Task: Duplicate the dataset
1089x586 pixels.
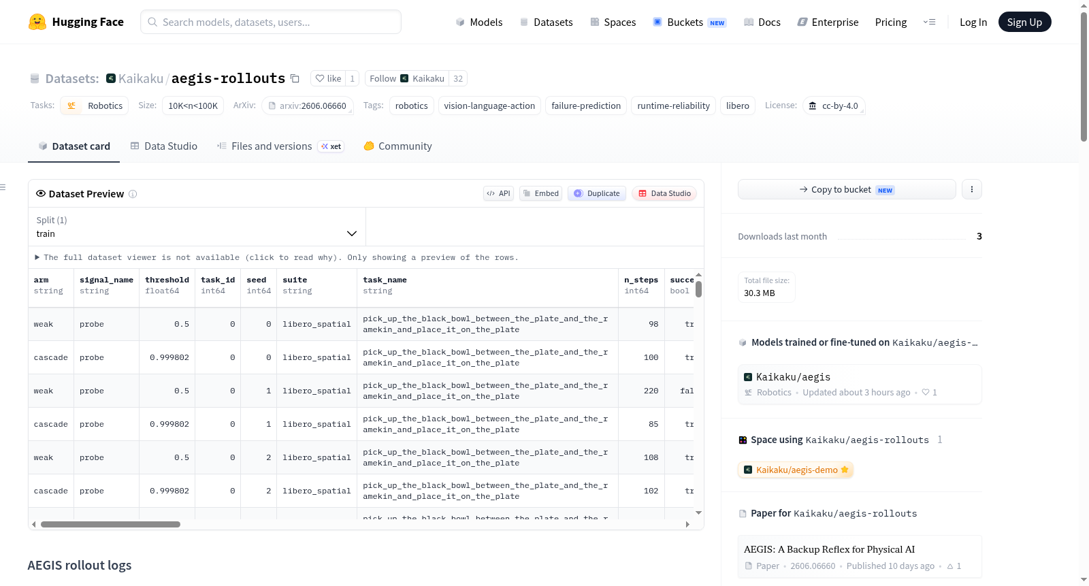Action: [597, 193]
